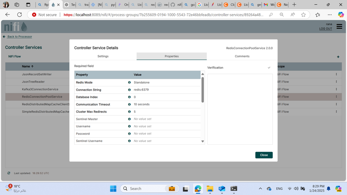The width and height of the screenshot is (347, 195).
Task: Open a new browser tab
Action: click(x=294, y=5)
